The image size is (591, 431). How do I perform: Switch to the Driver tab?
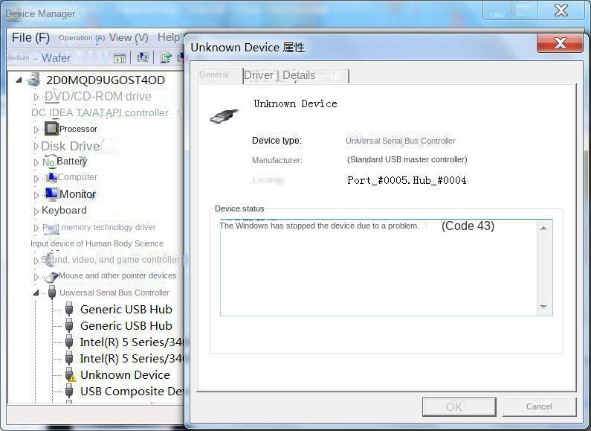[x=259, y=75]
